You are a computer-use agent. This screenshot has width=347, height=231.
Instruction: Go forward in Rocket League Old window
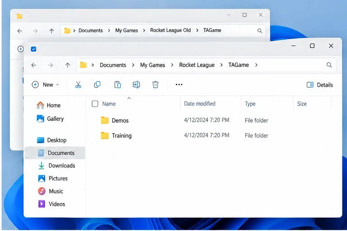35,31
